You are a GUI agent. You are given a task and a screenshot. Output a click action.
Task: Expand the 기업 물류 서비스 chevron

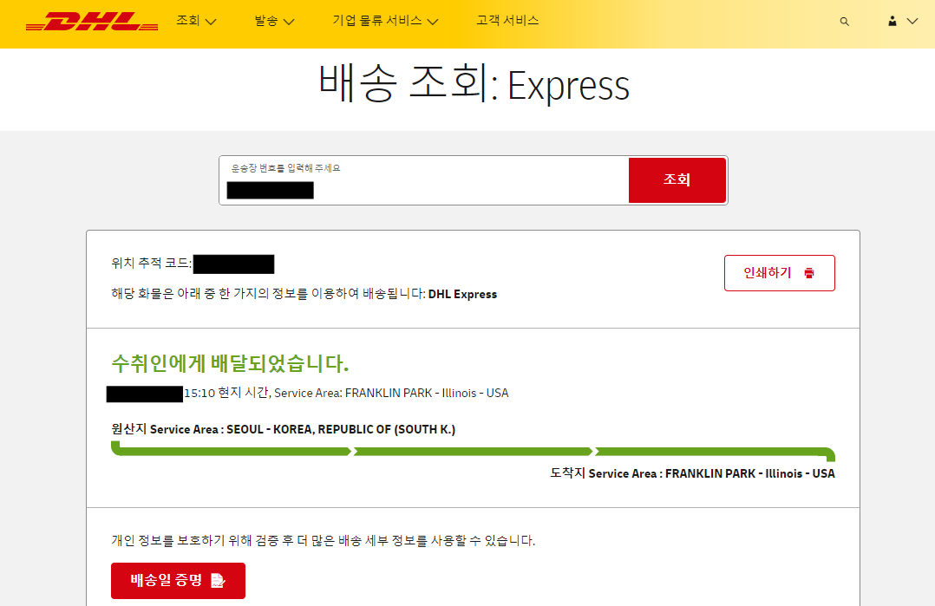click(433, 22)
